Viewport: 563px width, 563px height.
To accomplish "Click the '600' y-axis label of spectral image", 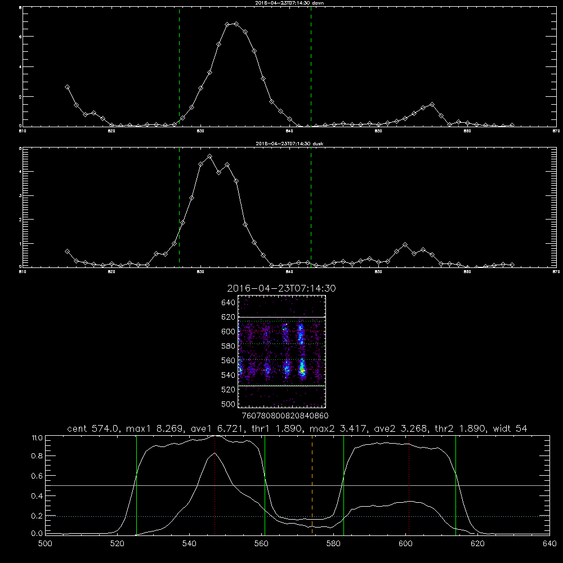I will click(228, 332).
